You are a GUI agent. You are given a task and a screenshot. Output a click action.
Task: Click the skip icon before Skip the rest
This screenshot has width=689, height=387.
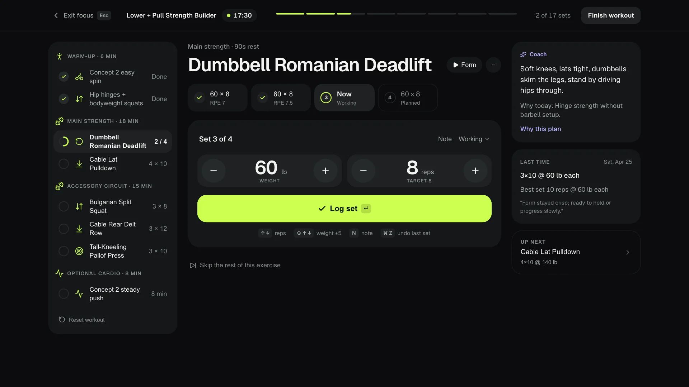point(193,265)
